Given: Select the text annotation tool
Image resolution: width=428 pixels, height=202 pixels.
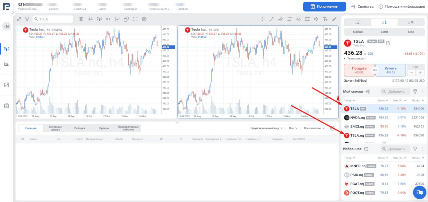Looking at the screenshot, I should [x=325, y=19].
